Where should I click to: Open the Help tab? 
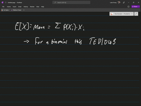pyautogui.click(x=43, y=7)
